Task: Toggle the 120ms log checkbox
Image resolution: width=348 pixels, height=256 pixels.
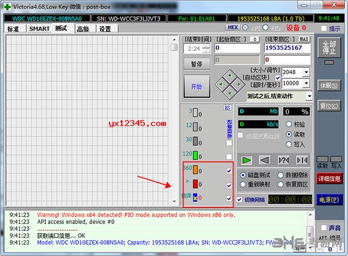Action: [x=229, y=157]
